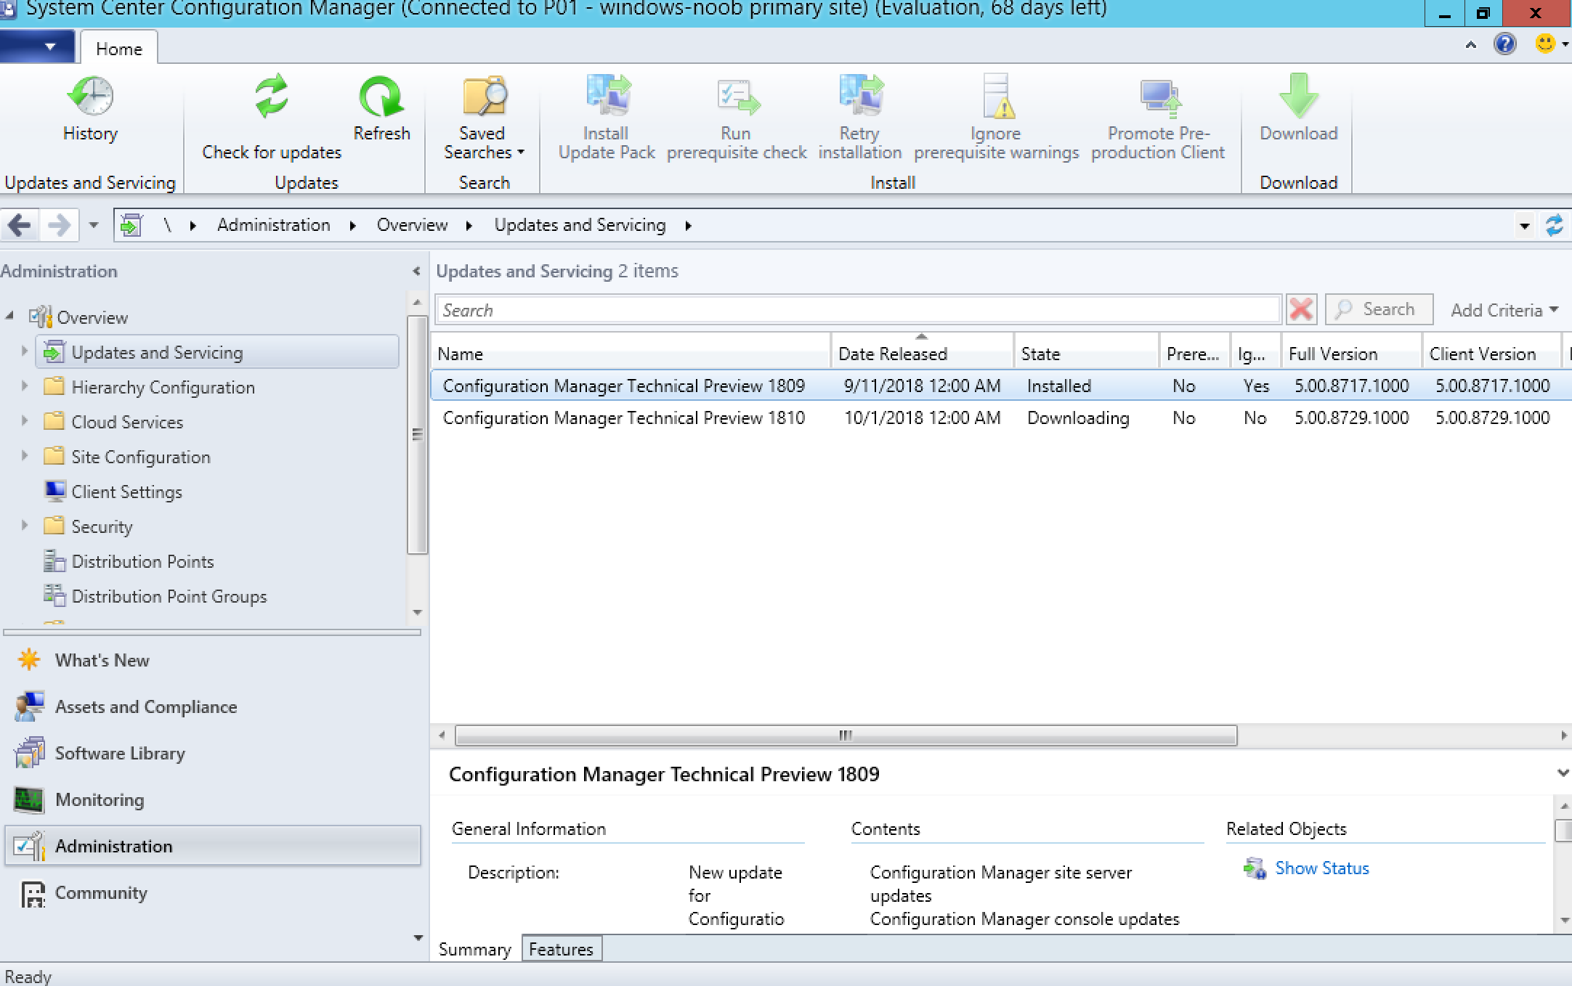Click the smiley feedback icon
Viewport: 1572px width, 986px height.
[x=1544, y=44]
